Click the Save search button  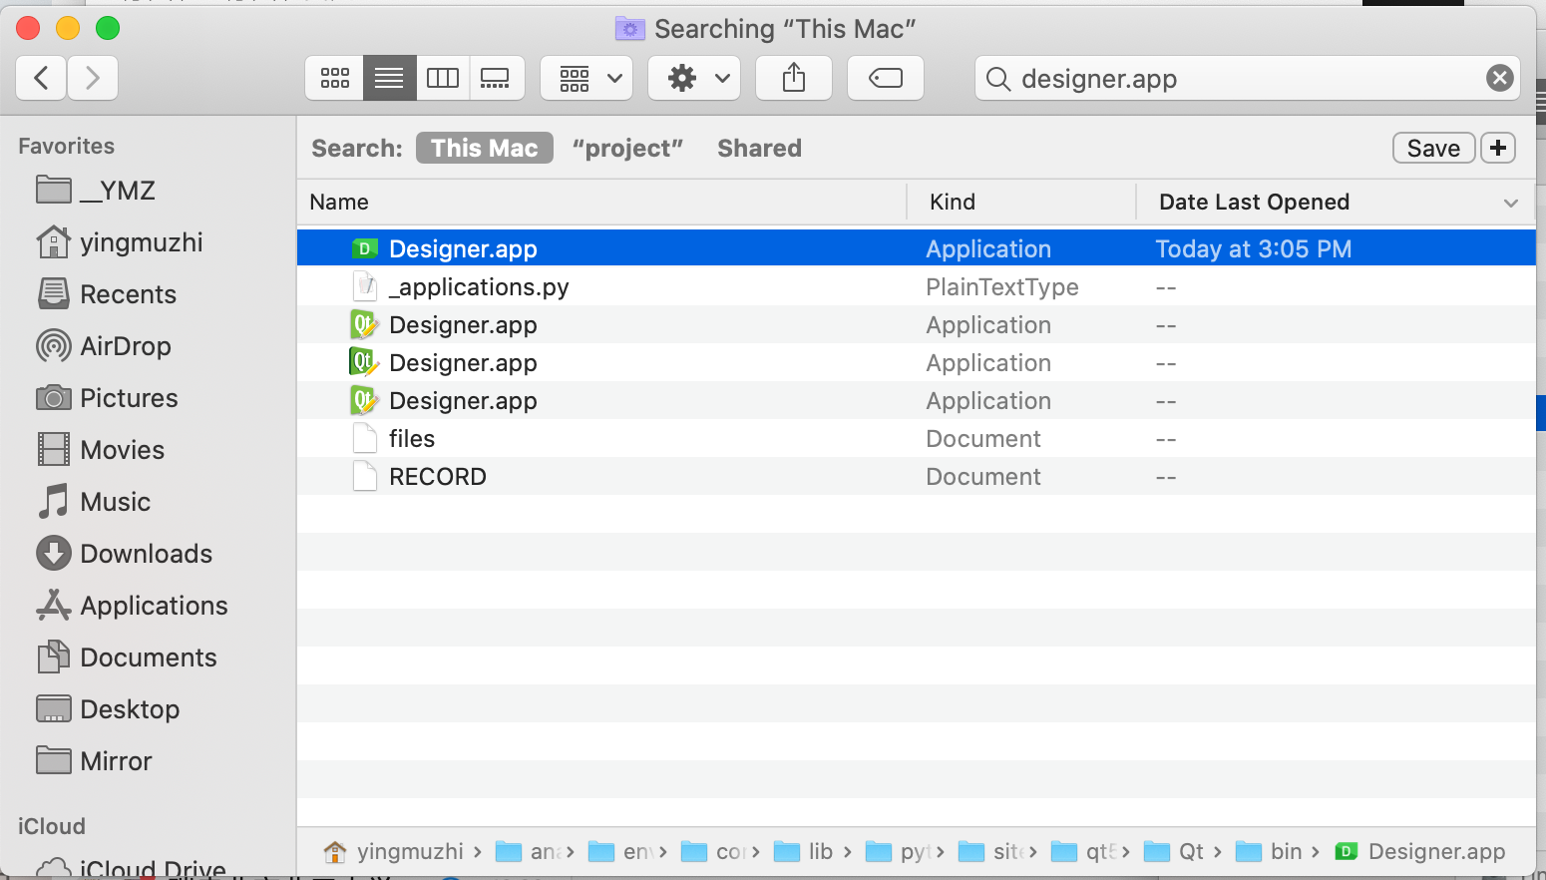tap(1433, 148)
